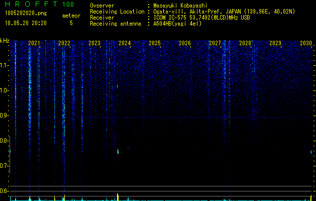This screenshot has width=316, height=201.
Task: Click the HROFFT title text
Action: click(x=31, y=4)
